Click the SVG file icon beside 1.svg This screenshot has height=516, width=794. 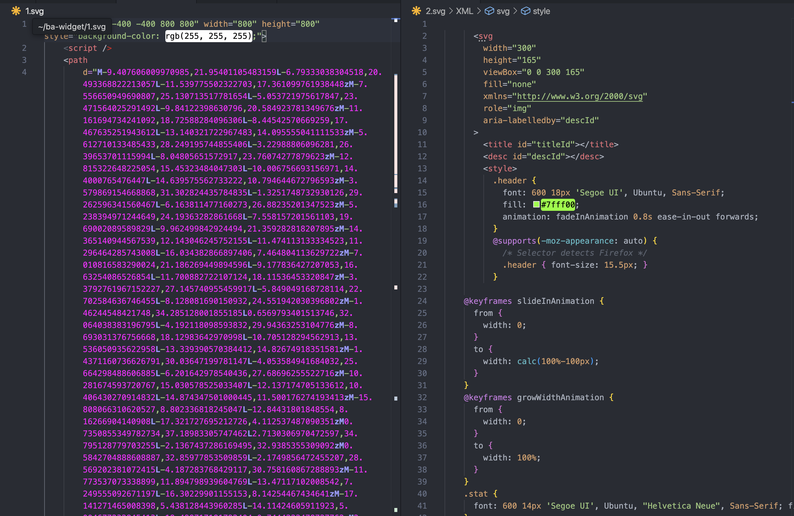point(16,11)
